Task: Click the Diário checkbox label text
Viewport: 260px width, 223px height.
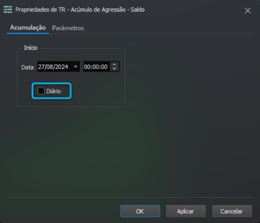Action: pos(53,91)
